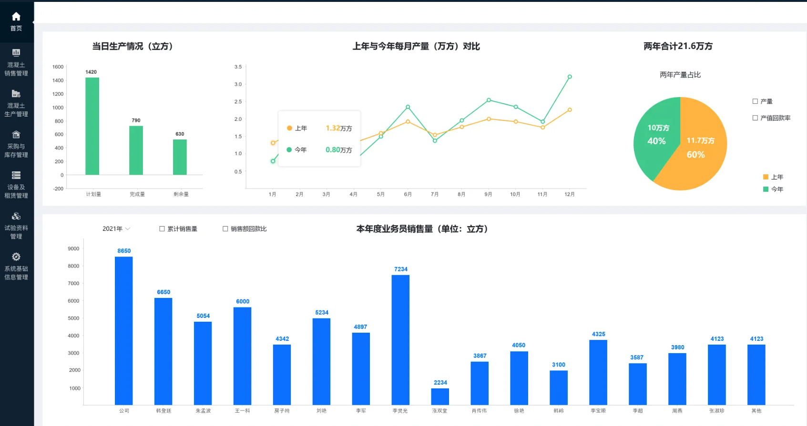
Task: Open 试验资料管理 icon
Action: coord(16,216)
